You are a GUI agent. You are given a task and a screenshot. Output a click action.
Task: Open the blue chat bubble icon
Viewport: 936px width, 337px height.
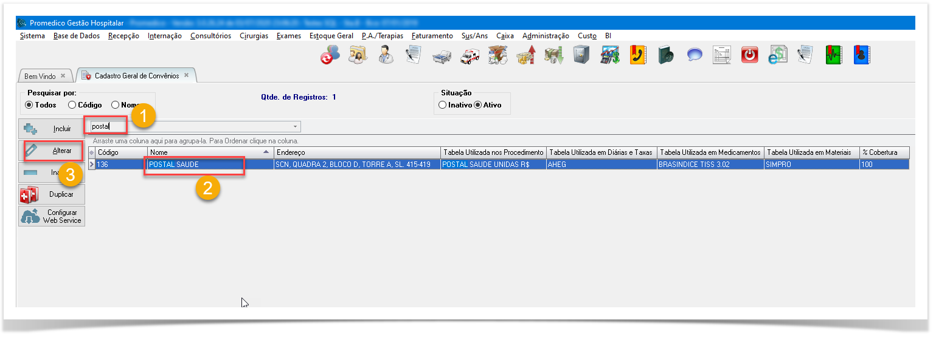(695, 55)
